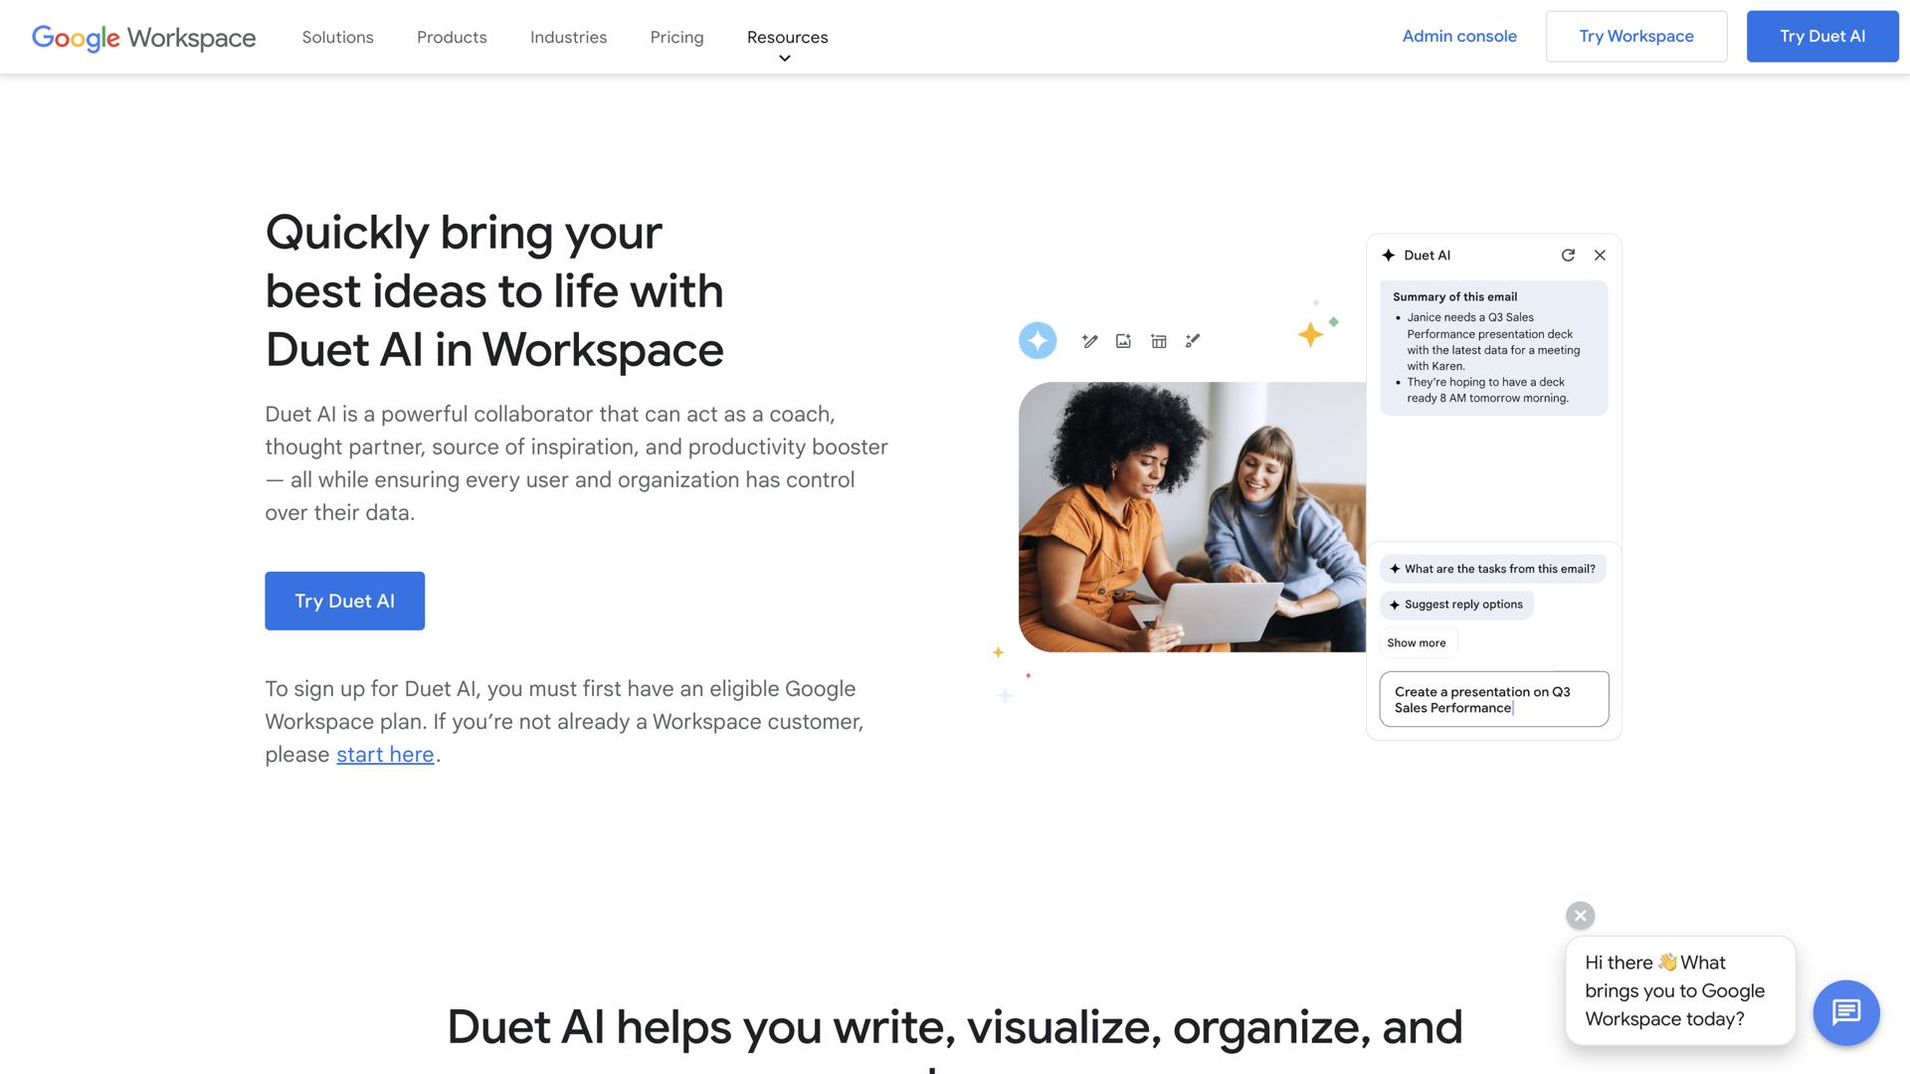Click the Google Workspace logo
1910x1074 pixels.
coord(143,37)
